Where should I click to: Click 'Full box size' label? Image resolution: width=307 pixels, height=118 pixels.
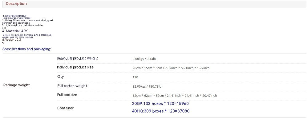coord(67,95)
